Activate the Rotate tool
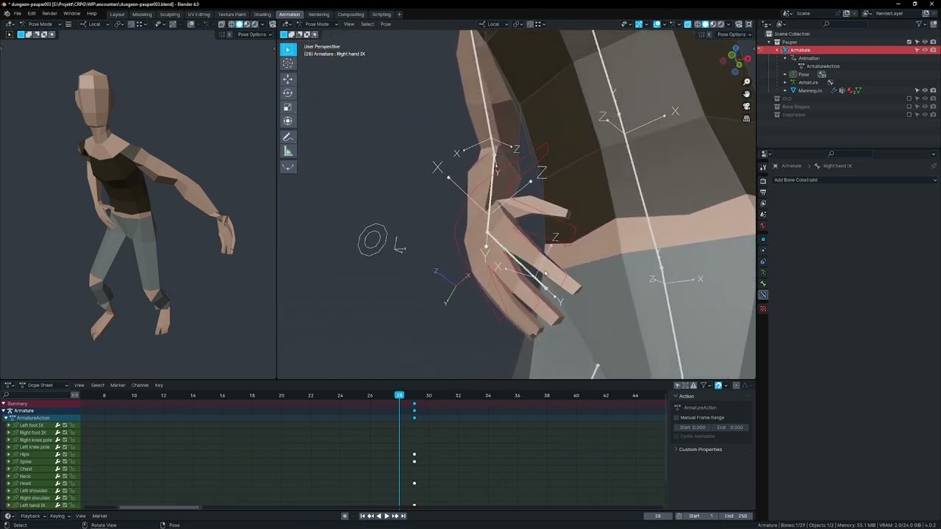The image size is (941, 529). coord(288,93)
